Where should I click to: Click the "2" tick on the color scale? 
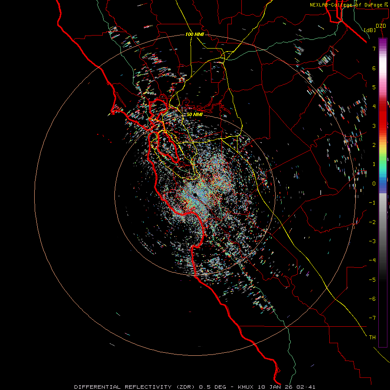[x=374, y=145]
